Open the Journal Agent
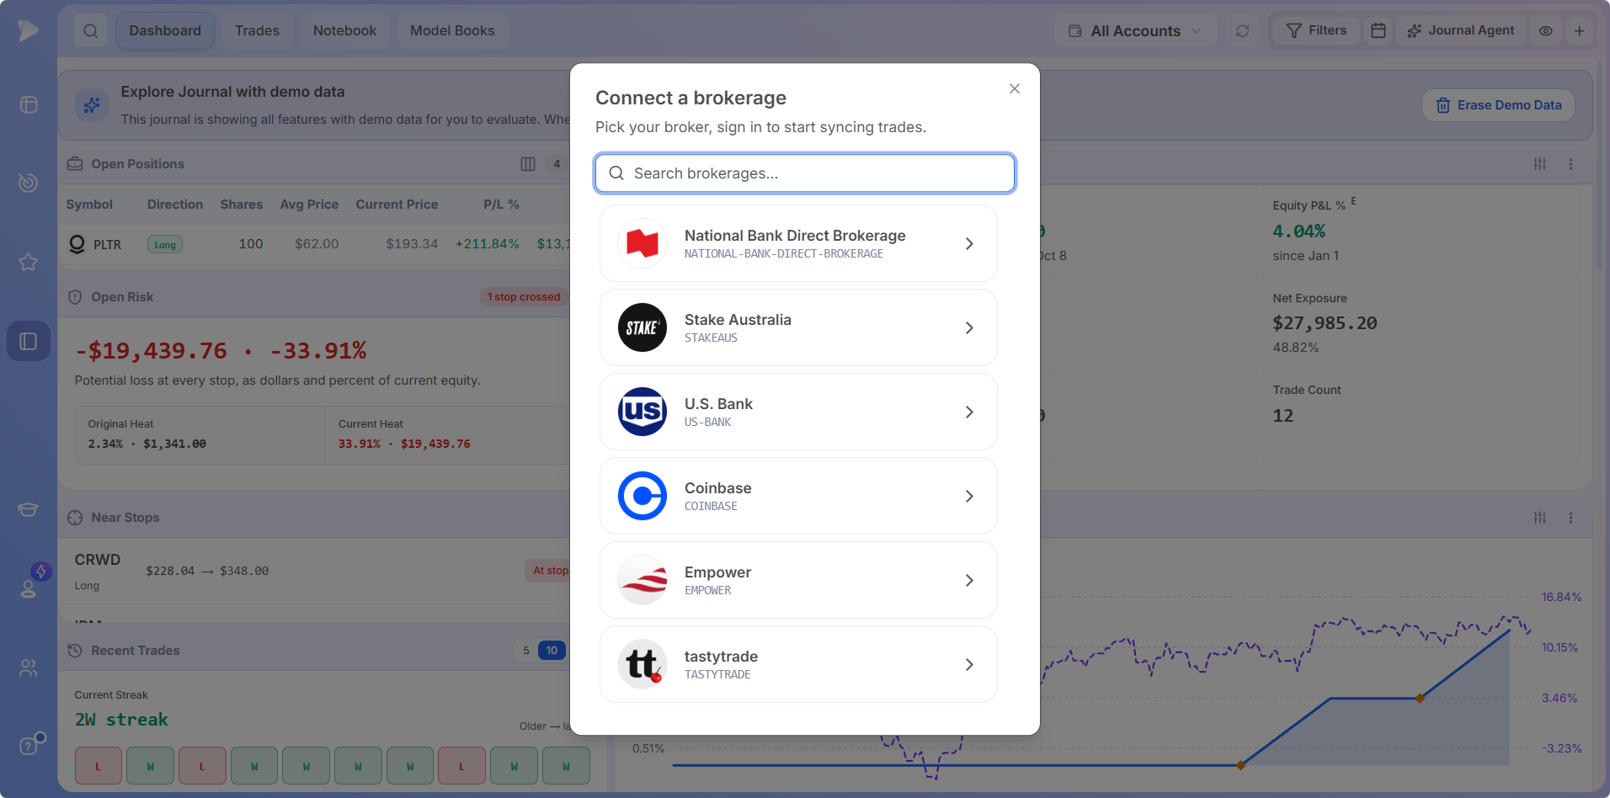The image size is (1610, 798). click(x=1461, y=31)
